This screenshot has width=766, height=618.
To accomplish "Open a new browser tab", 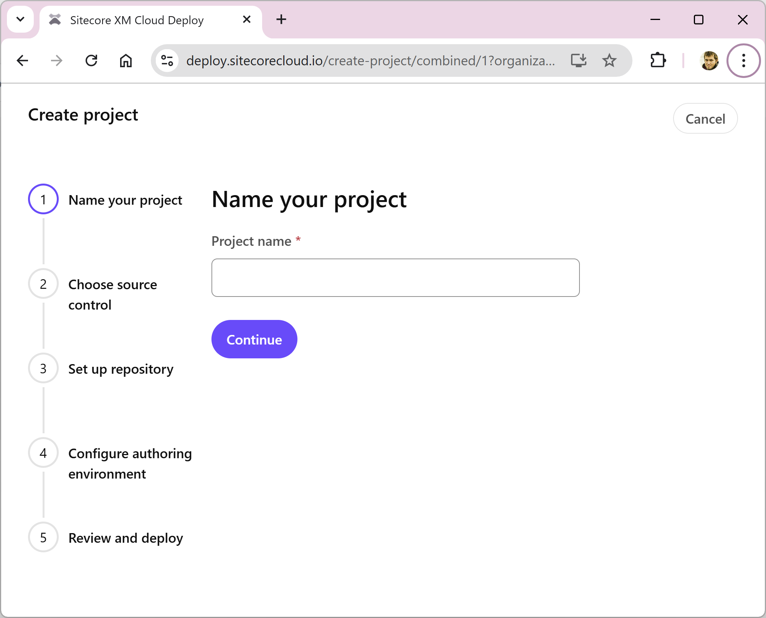I will (281, 19).
